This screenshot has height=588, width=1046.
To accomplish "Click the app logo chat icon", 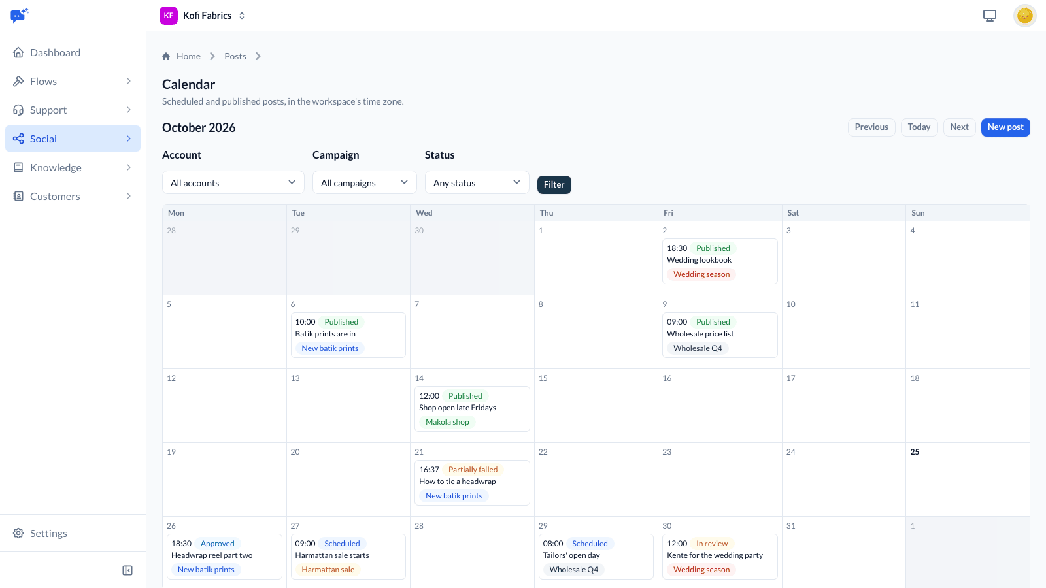I will 20,15.
